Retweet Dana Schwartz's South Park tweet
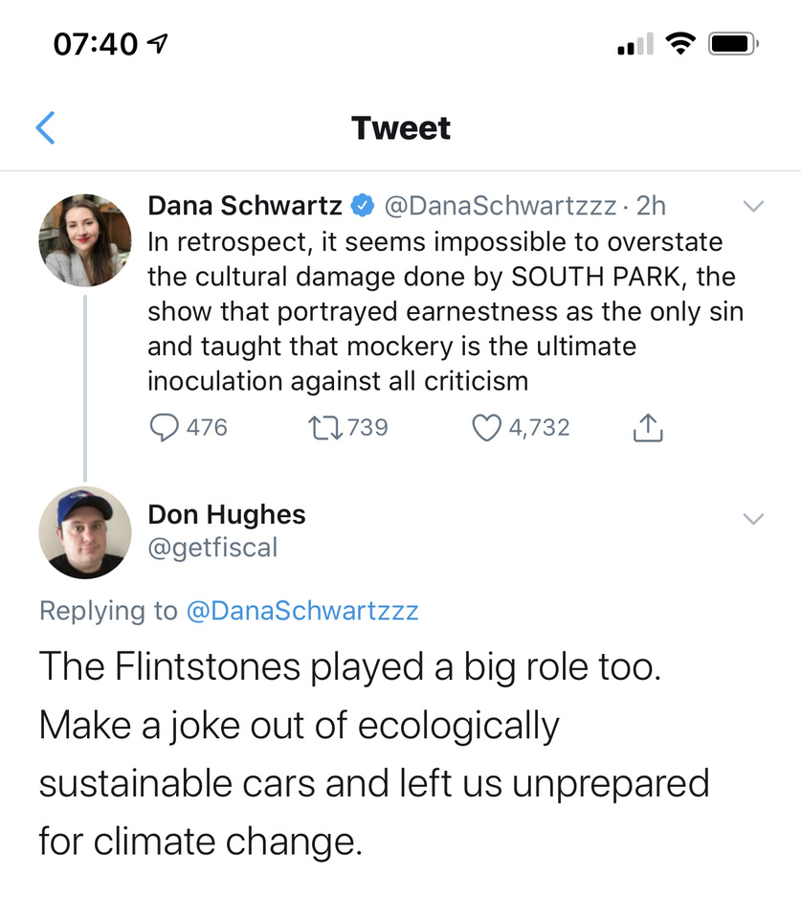 (321, 427)
